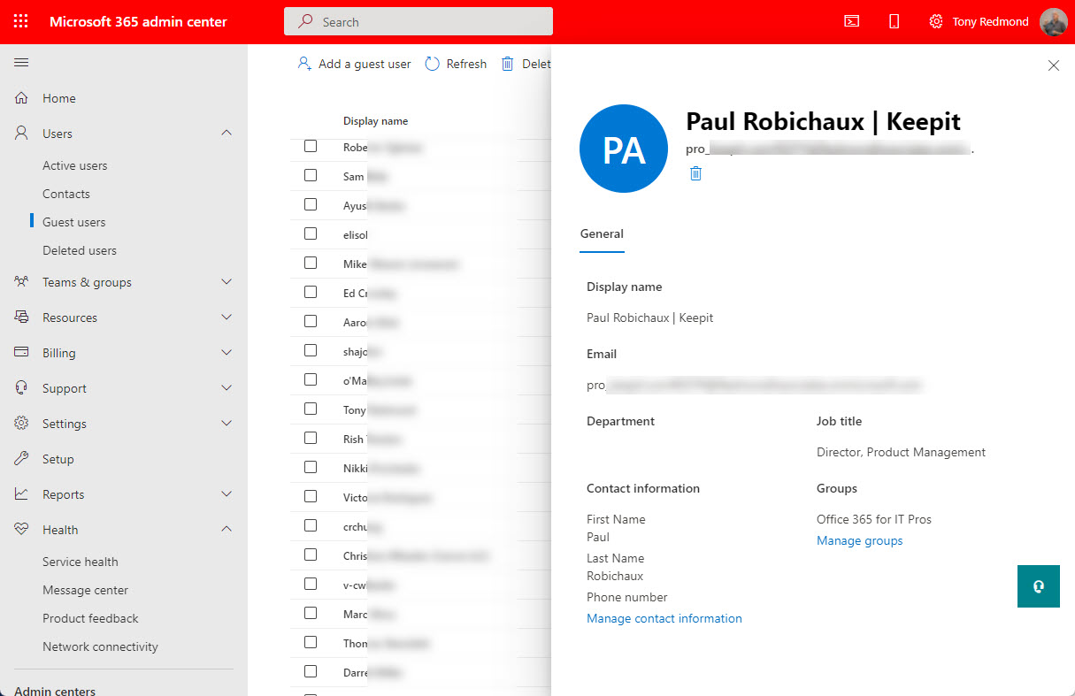Tick the checkbox next to elisol

click(x=311, y=233)
